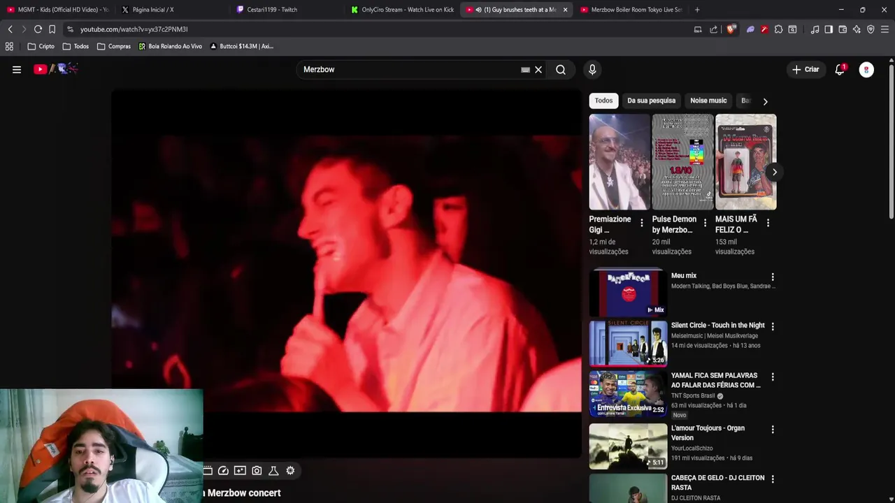This screenshot has height=503, width=895.
Task: Switch to OnlyCiro Stream Kick tab
Action: tap(403, 10)
